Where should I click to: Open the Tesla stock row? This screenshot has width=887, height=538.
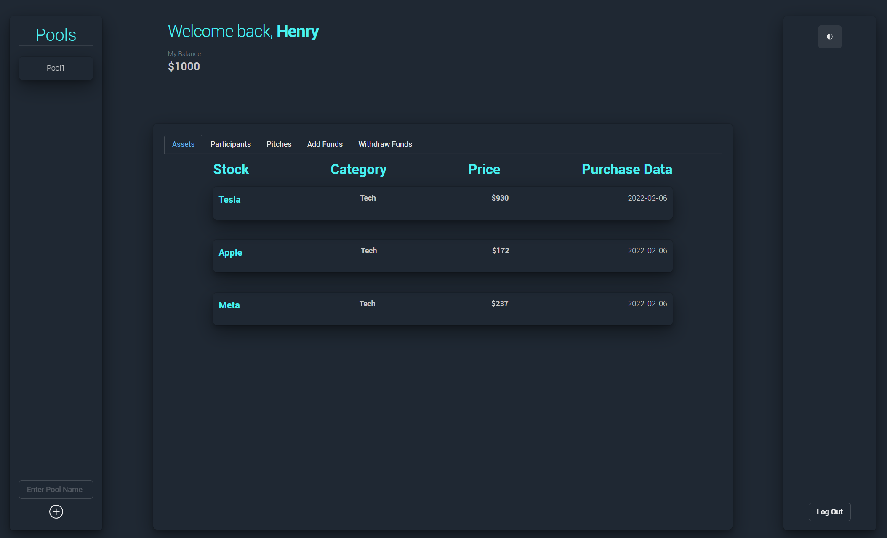442,203
